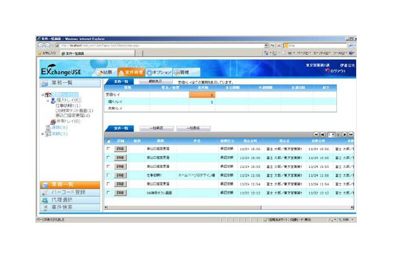Viewport: 395px width, 263px height.
Task: Click the 一括承認 button
Action: coord(156,128)
